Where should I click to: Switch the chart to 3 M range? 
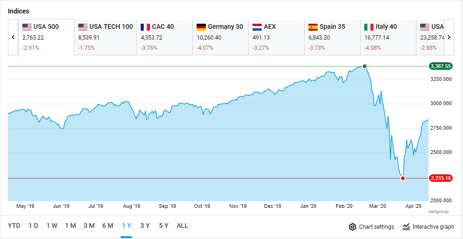click(89, 226)
